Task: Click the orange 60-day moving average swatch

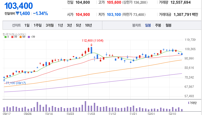Action: click(x=20, y=37)
